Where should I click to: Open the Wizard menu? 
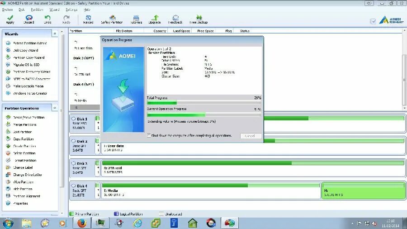pos(54,10)
